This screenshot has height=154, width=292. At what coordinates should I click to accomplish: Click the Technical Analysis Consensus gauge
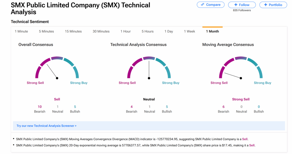click(149, 68)
